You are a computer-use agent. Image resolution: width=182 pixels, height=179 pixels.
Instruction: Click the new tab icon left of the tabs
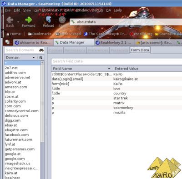7,42
